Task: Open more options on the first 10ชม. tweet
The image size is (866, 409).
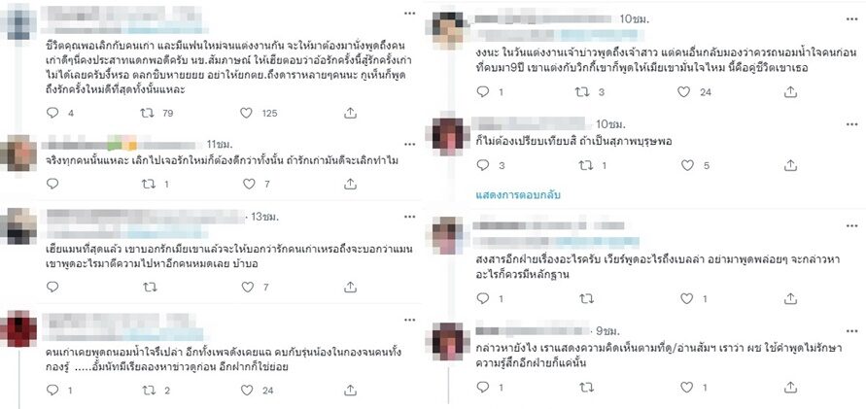Action: pyautogui.click(x=852, y=17)
